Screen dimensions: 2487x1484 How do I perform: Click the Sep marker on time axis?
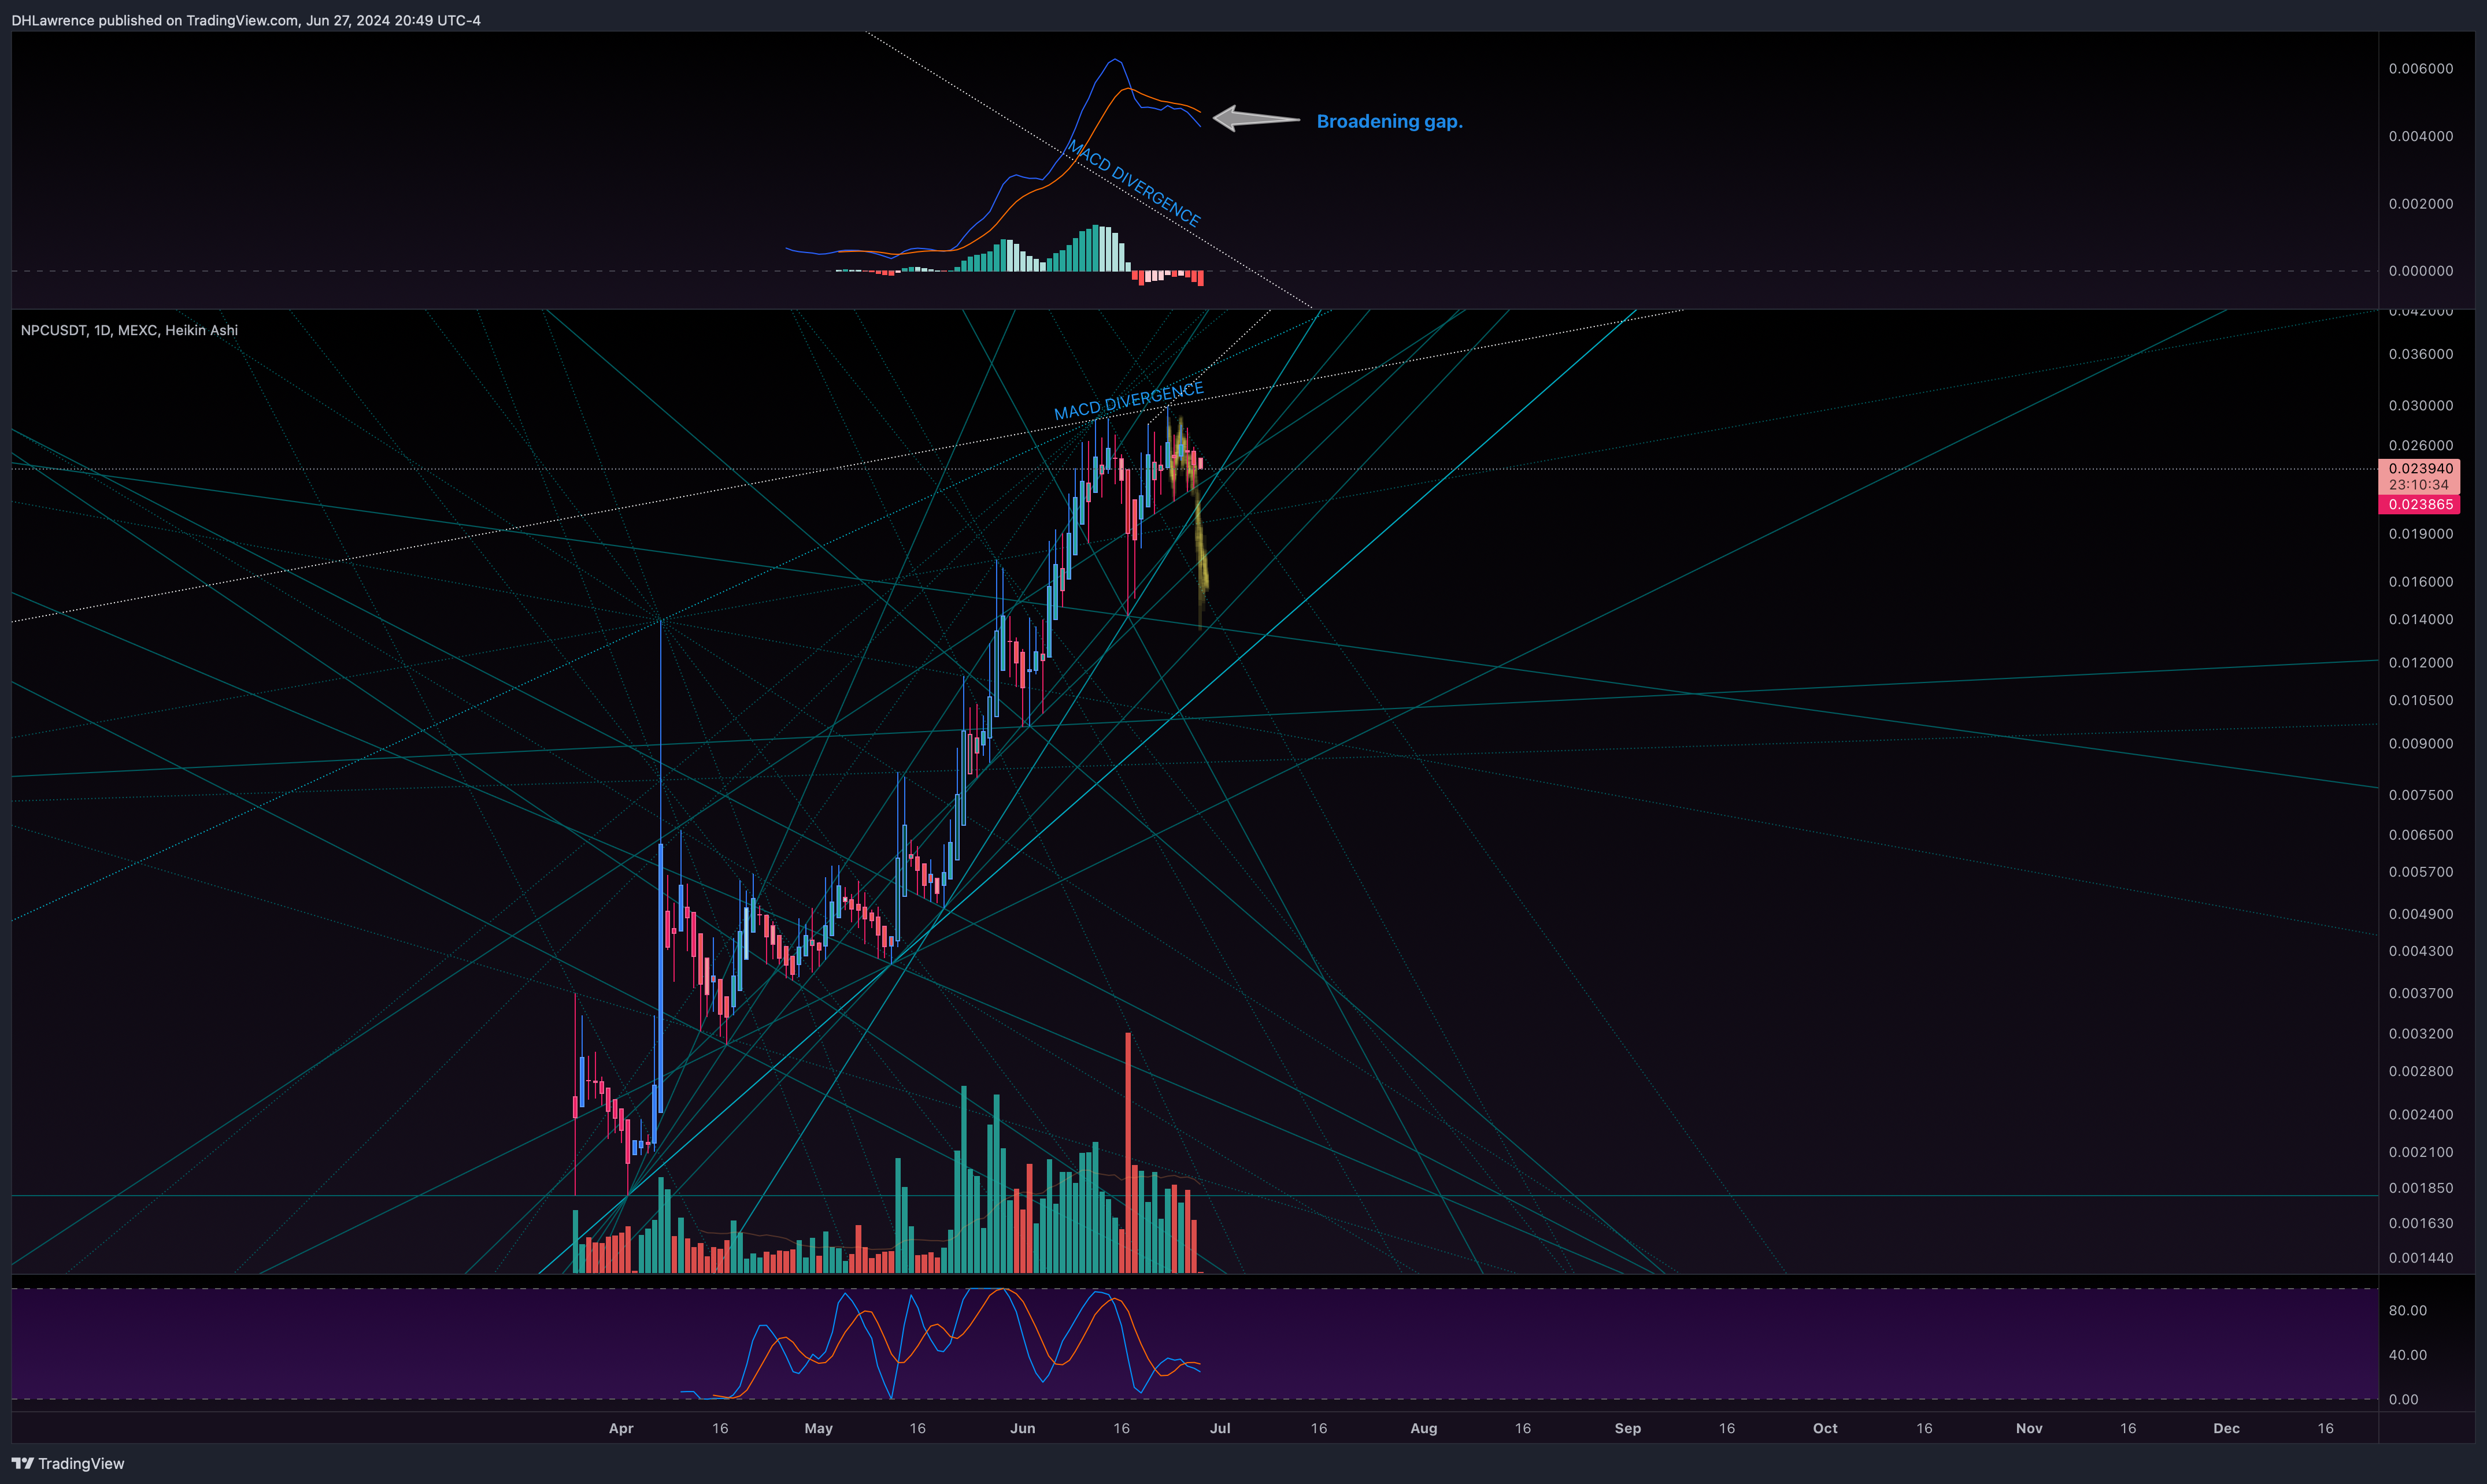tap(1628, 1428)
